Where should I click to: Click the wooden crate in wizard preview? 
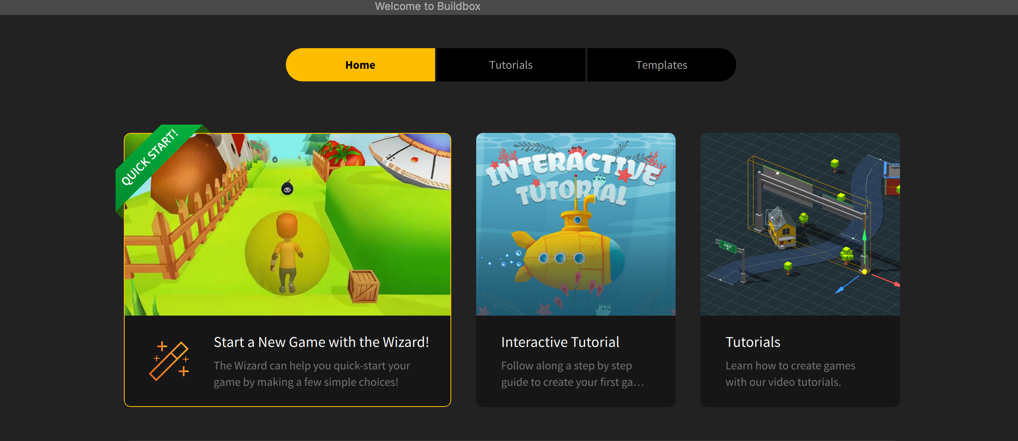coord(364,286)
